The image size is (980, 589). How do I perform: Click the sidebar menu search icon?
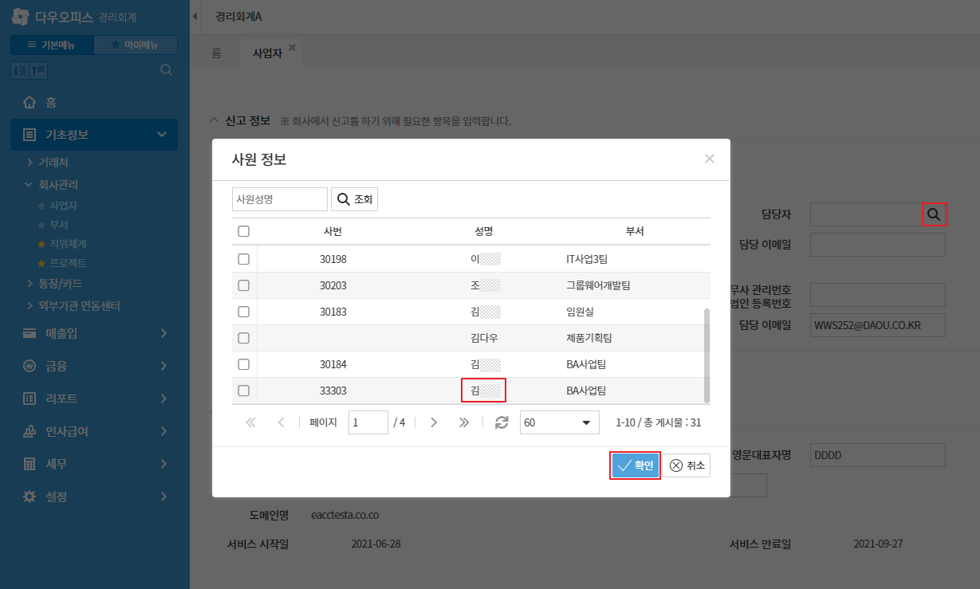[166, 70]
